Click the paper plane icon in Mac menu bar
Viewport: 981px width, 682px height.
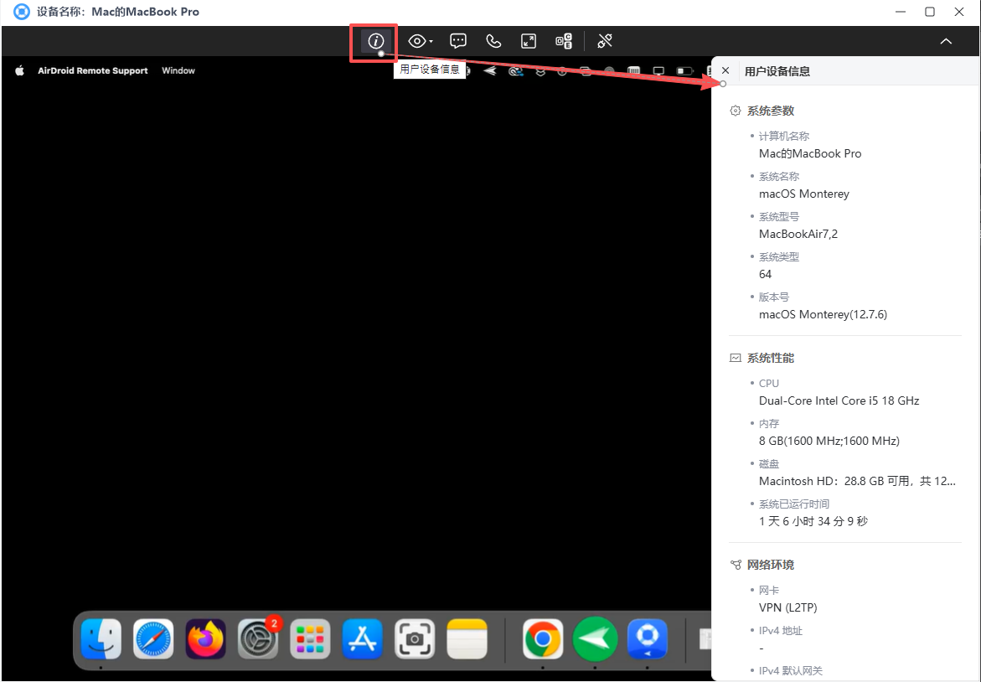click(x=490, y=70)
